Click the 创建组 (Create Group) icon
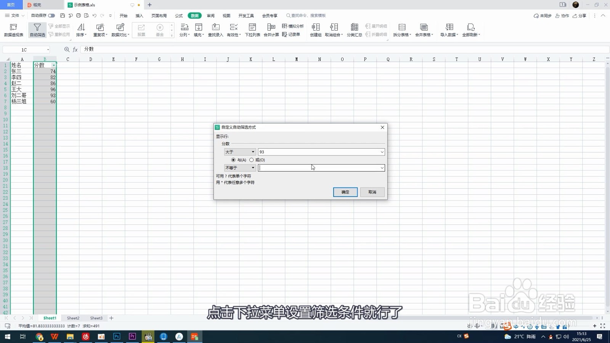The width and height of the screenshot is (610, 343). pos(316,30)
